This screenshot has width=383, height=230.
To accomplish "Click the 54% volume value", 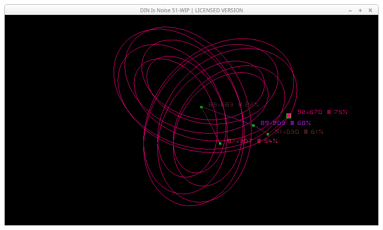I will point(271,141).
